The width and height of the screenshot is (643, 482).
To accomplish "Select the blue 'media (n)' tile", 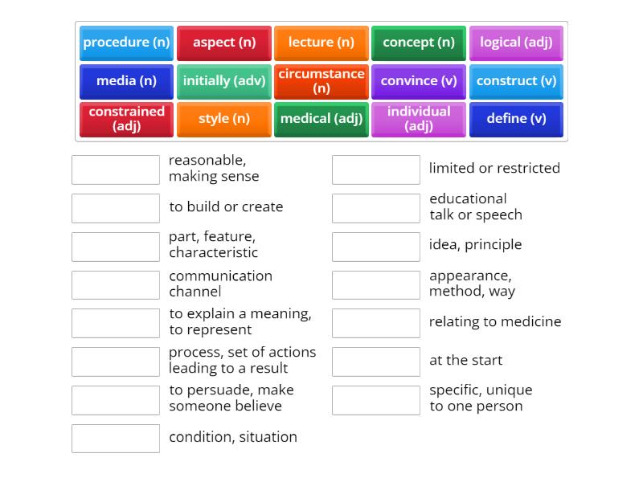I will click(126, 80).
